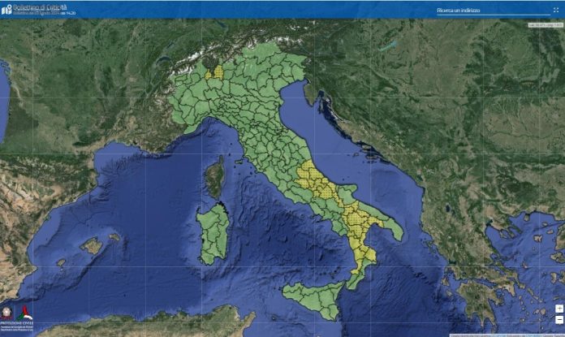Viewport: 565px width, 337px height.
Task: Toggle fullscreen with the expand icon
Action: (556, 10)
